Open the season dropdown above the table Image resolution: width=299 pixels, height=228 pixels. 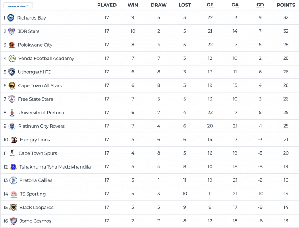tap(18, 5)
